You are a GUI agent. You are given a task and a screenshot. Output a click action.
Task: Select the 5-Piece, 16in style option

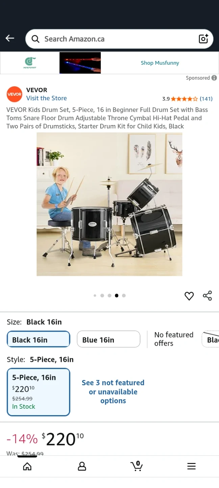click(x=38, y=392)
